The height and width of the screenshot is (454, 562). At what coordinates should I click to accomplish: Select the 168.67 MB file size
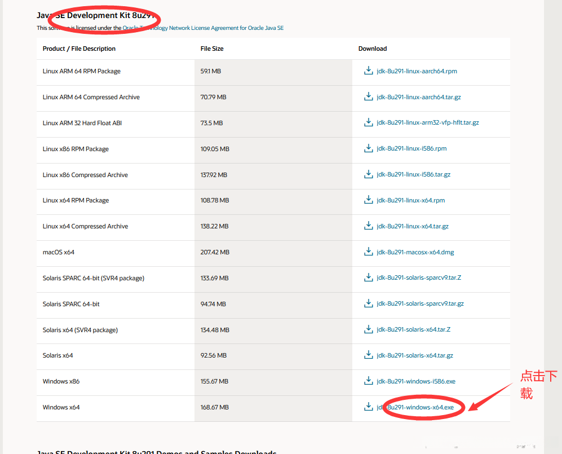214,407
